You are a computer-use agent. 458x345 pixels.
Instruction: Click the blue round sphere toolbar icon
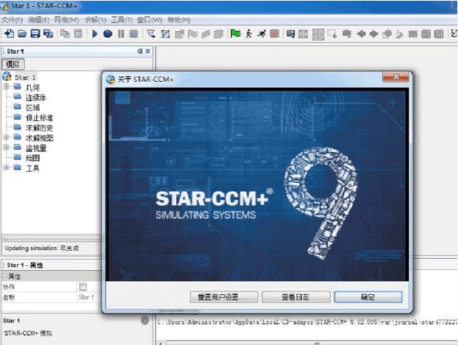[x=107, y=34]
